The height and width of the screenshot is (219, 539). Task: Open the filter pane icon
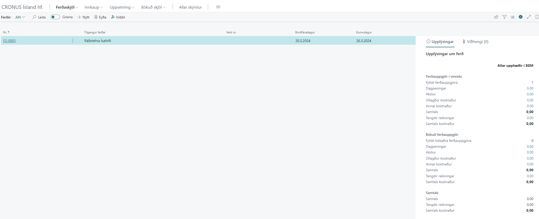(504, 17)
